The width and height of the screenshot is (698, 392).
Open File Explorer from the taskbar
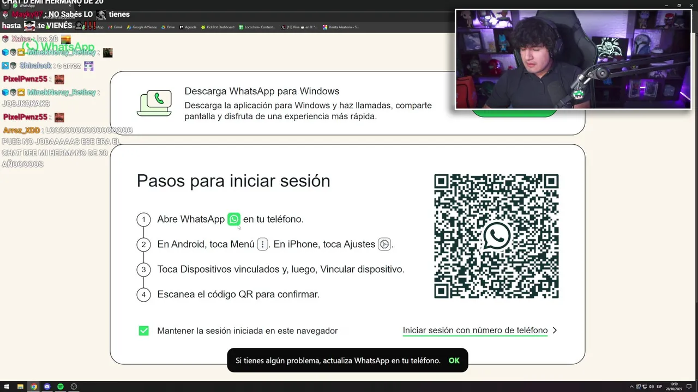tap(20, 387)
